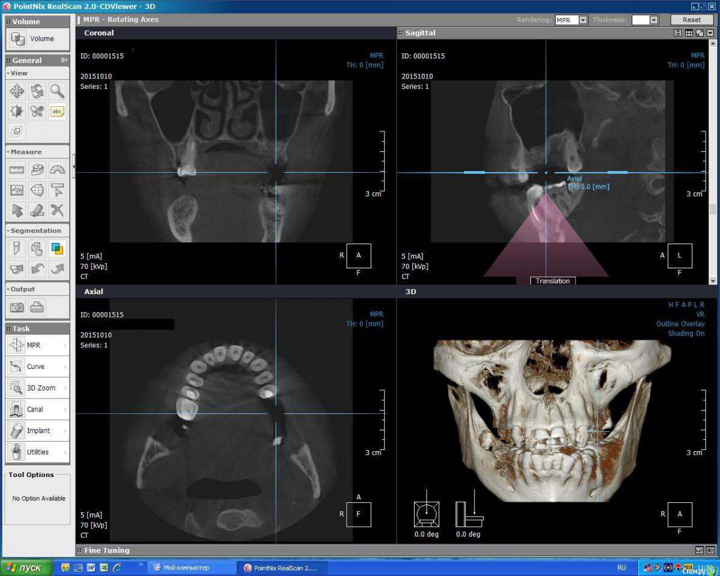Open the Implant task
This screenshot has width=720, height=576.
coord(37,431)
